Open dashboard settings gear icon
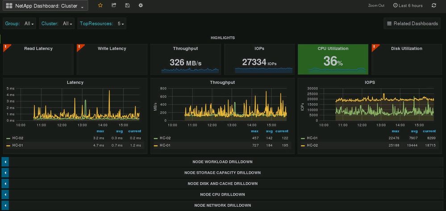Image resolution: width=446 pixels, height=211 pixels. [x=141, y=5]
